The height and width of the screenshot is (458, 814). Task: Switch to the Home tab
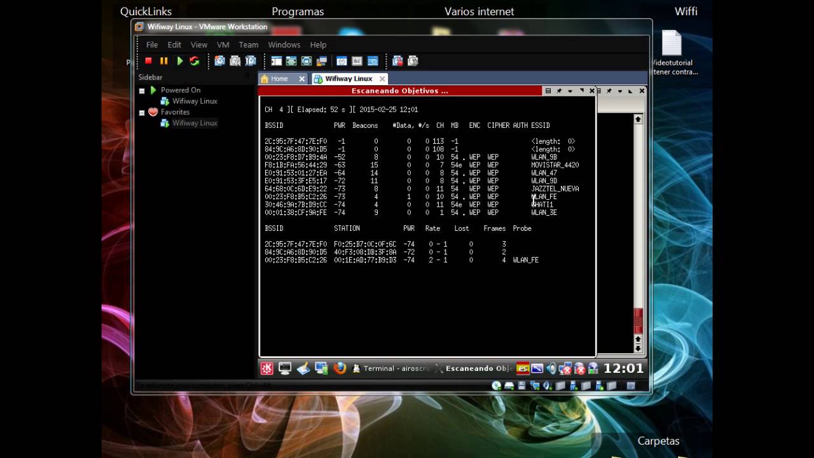click(x=279, y=79)
